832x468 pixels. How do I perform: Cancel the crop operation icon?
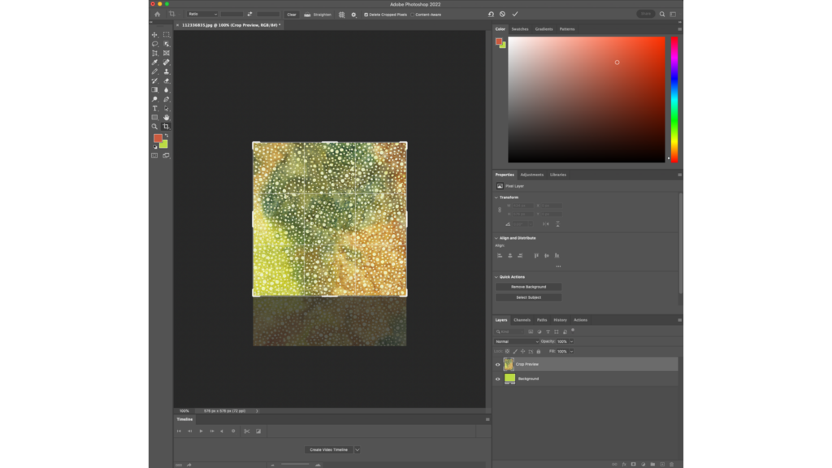click(x=502, y=14)
